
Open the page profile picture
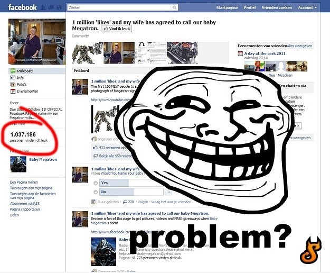[37, 41]
